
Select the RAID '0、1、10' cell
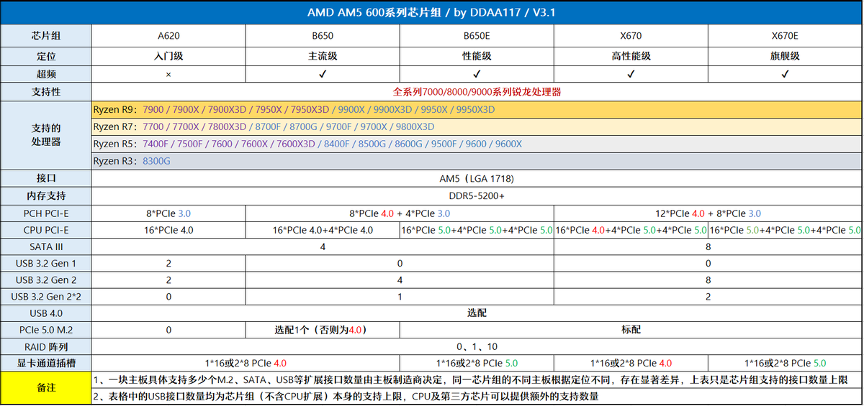pyautogui.click(x=477, y=346)
